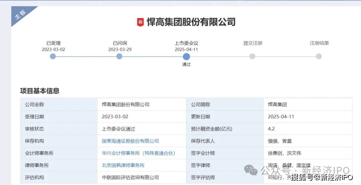Click the 会计师事务所 label cell

pyautogui.click(x=59, y=153)
